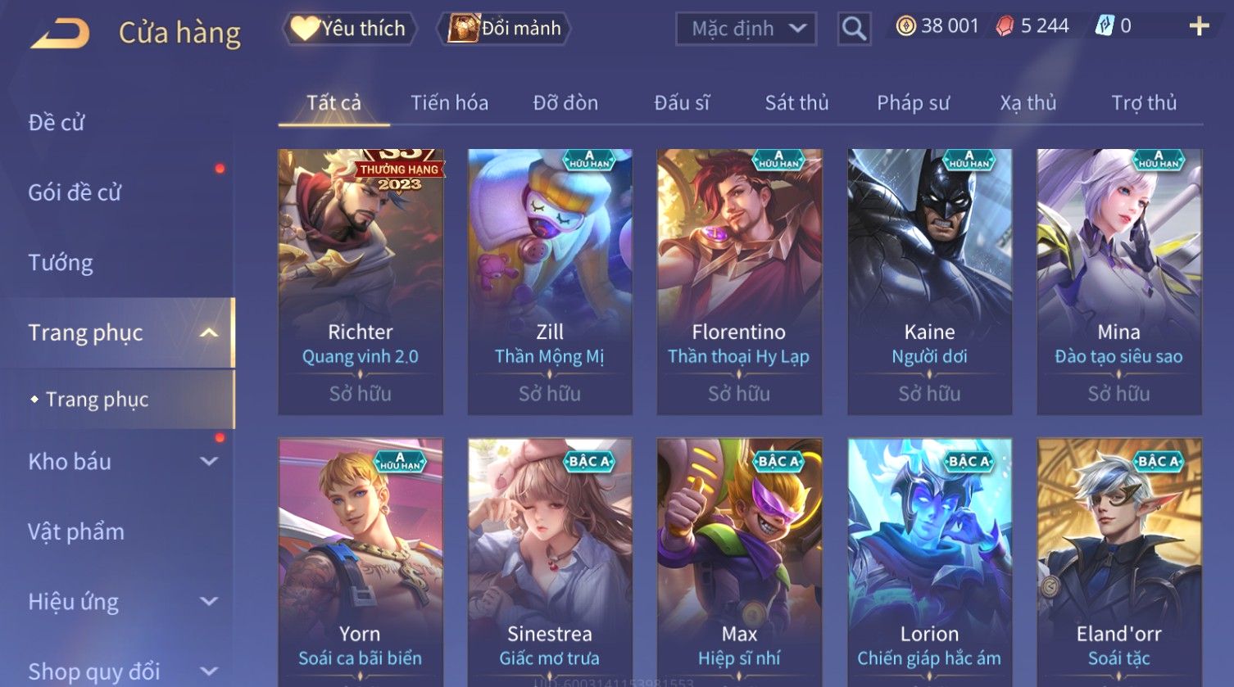Tap the red ruby currency icon
This screenshot has height=687, width=1234.
point(1005,26)
